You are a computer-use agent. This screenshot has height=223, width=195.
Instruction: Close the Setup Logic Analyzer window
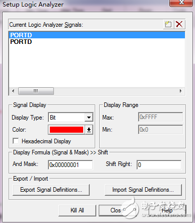[181, 3]
